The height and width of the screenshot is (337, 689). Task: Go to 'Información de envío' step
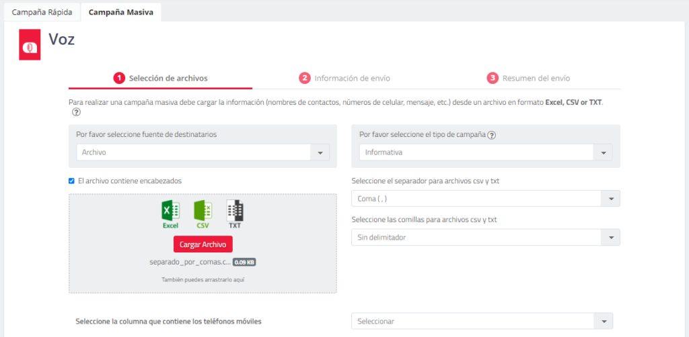click(351, 78)
